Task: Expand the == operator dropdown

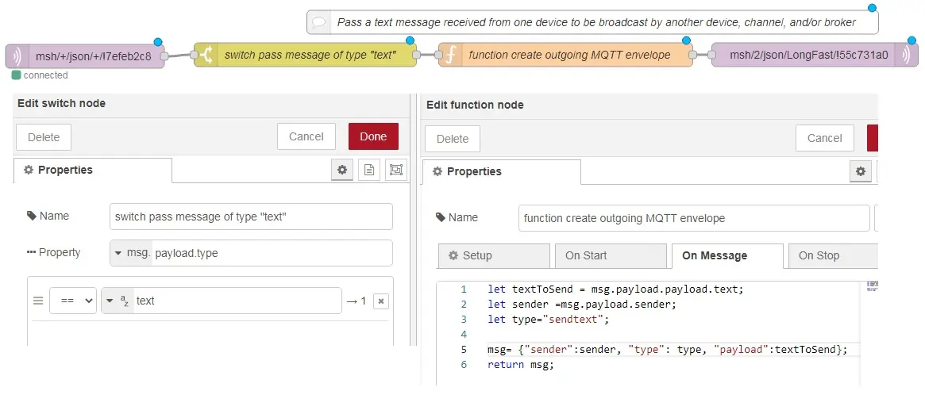Action: click(73, 301)
